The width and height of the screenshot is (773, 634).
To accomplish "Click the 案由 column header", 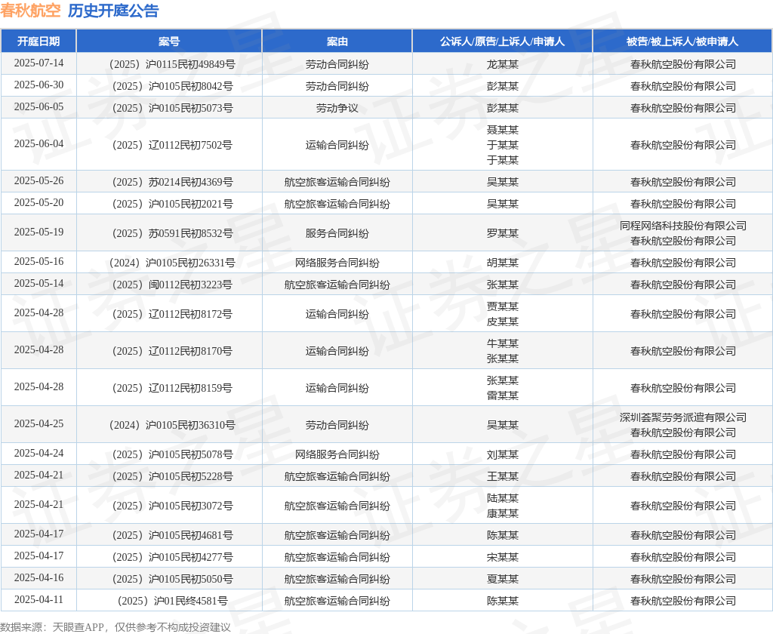I will click(337, 42).
